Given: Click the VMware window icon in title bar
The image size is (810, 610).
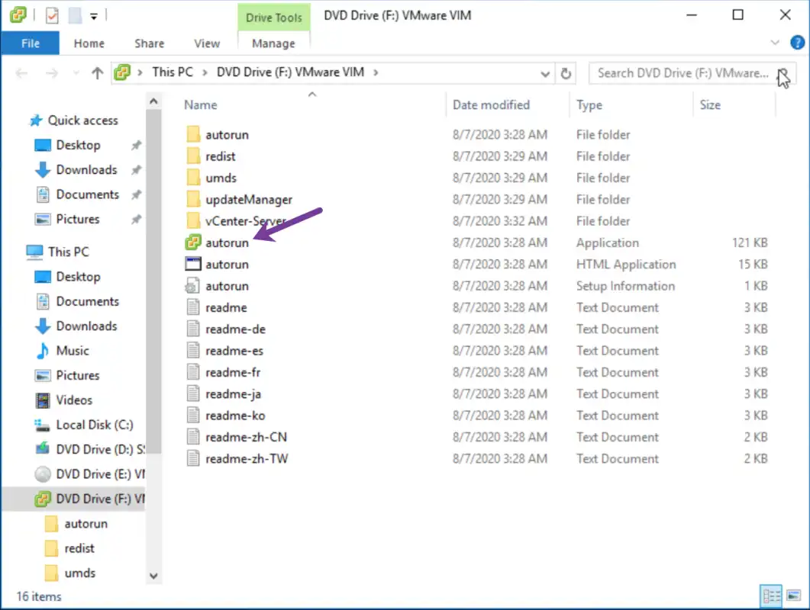Looking at the screenshot, I should (x=18, y=15).
